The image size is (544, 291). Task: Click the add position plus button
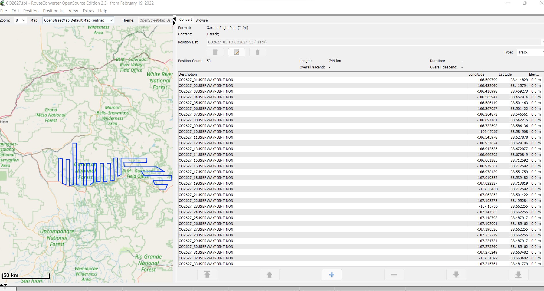tap(332, 275)
